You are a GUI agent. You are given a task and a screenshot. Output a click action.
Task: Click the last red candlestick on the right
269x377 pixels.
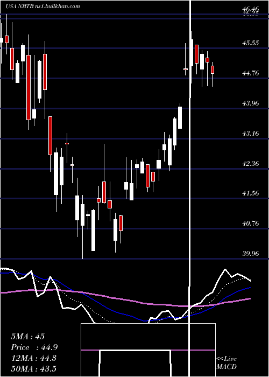point(213,69)
